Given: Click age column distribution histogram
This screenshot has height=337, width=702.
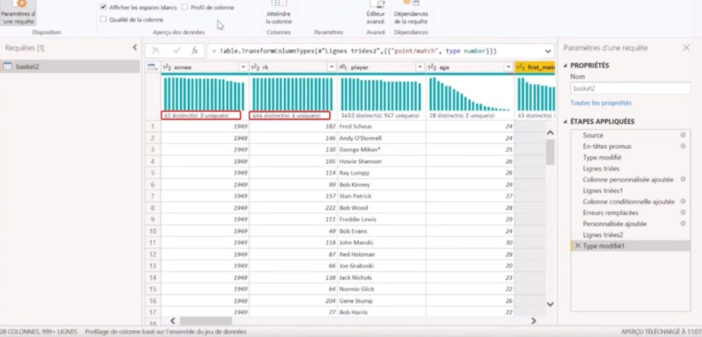Looking at the screenshot, I should click(x=470, y=93).
